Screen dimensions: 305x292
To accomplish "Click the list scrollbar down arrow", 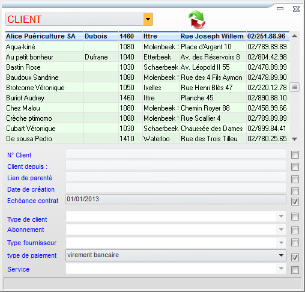I will point(294,139).
